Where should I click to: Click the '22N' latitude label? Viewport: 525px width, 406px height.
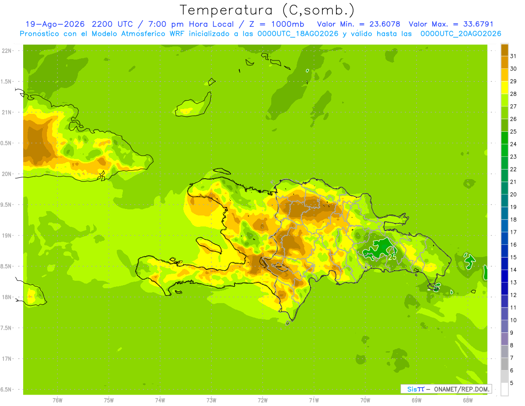[x=7, y=51]
